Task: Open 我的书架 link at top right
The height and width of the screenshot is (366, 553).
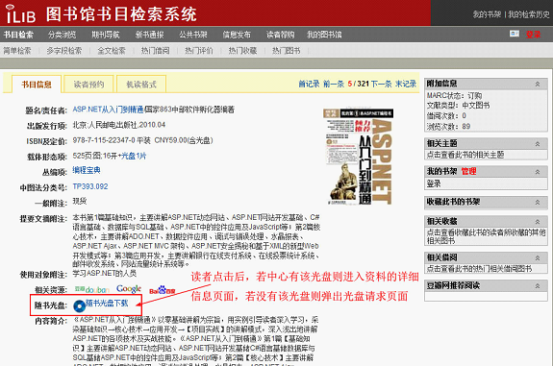Action: coord(487,14)
